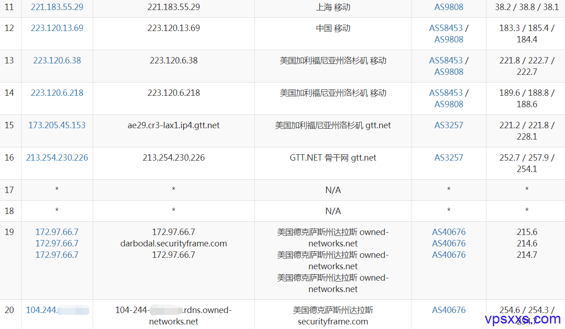Open AS3257 link in hop 16 row
565x329 pixels.
coord(449,157)
